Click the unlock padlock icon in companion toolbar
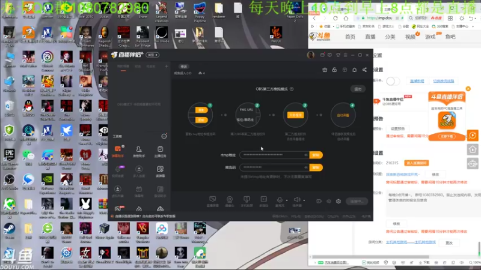This screenshot has height=270, width=481. [x=334, y=70]
